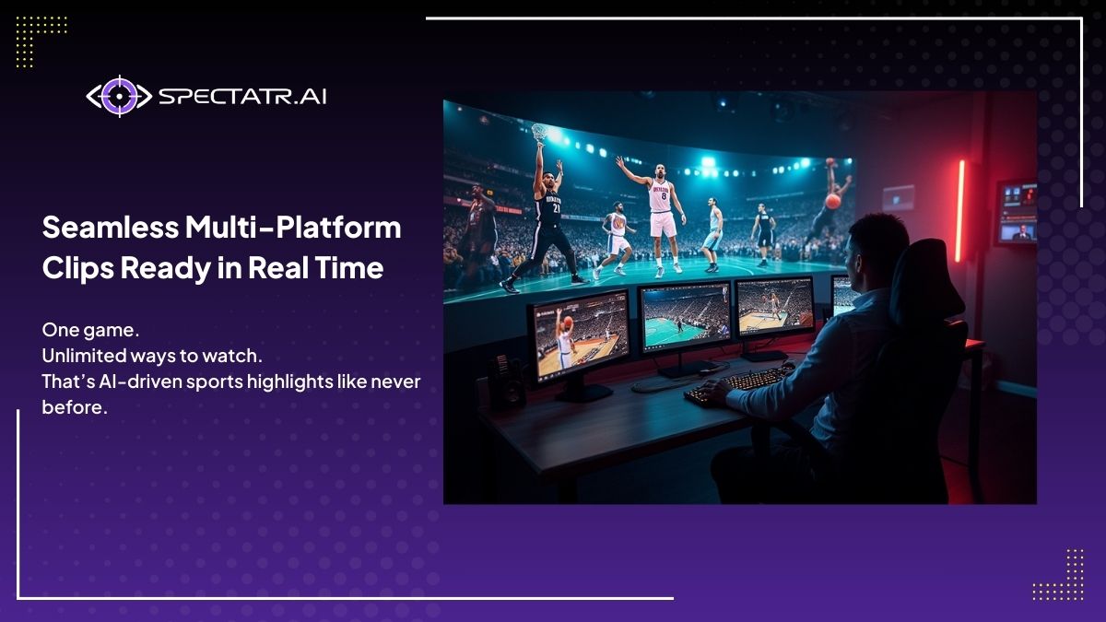Click the SPECTATR.AI brand name text

coord(242,96)
